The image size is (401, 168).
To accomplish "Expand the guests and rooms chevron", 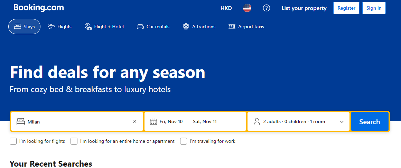I will tap(342, 121).
